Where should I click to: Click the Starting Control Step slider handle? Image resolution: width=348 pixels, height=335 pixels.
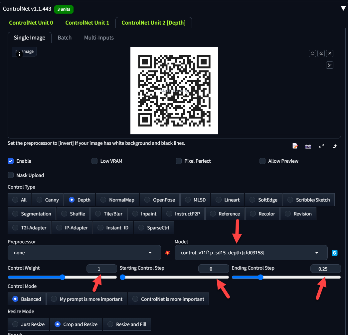tap(122, 277)
